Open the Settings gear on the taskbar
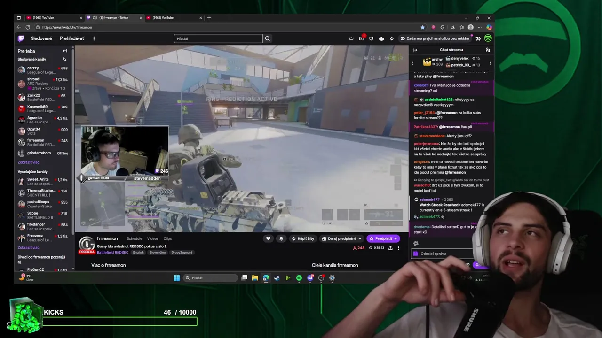 [332, 278]
